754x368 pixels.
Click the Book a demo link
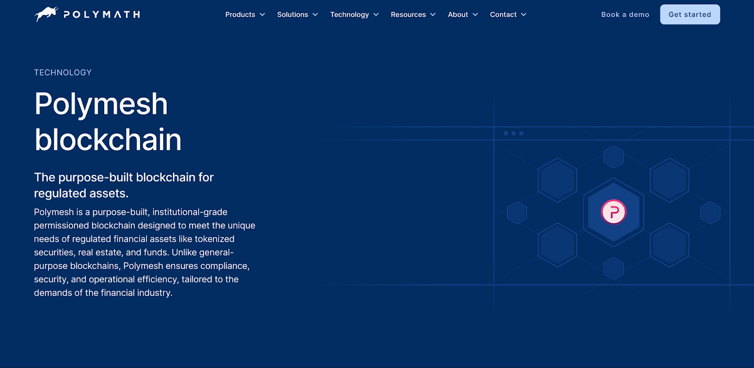(625, 15)
